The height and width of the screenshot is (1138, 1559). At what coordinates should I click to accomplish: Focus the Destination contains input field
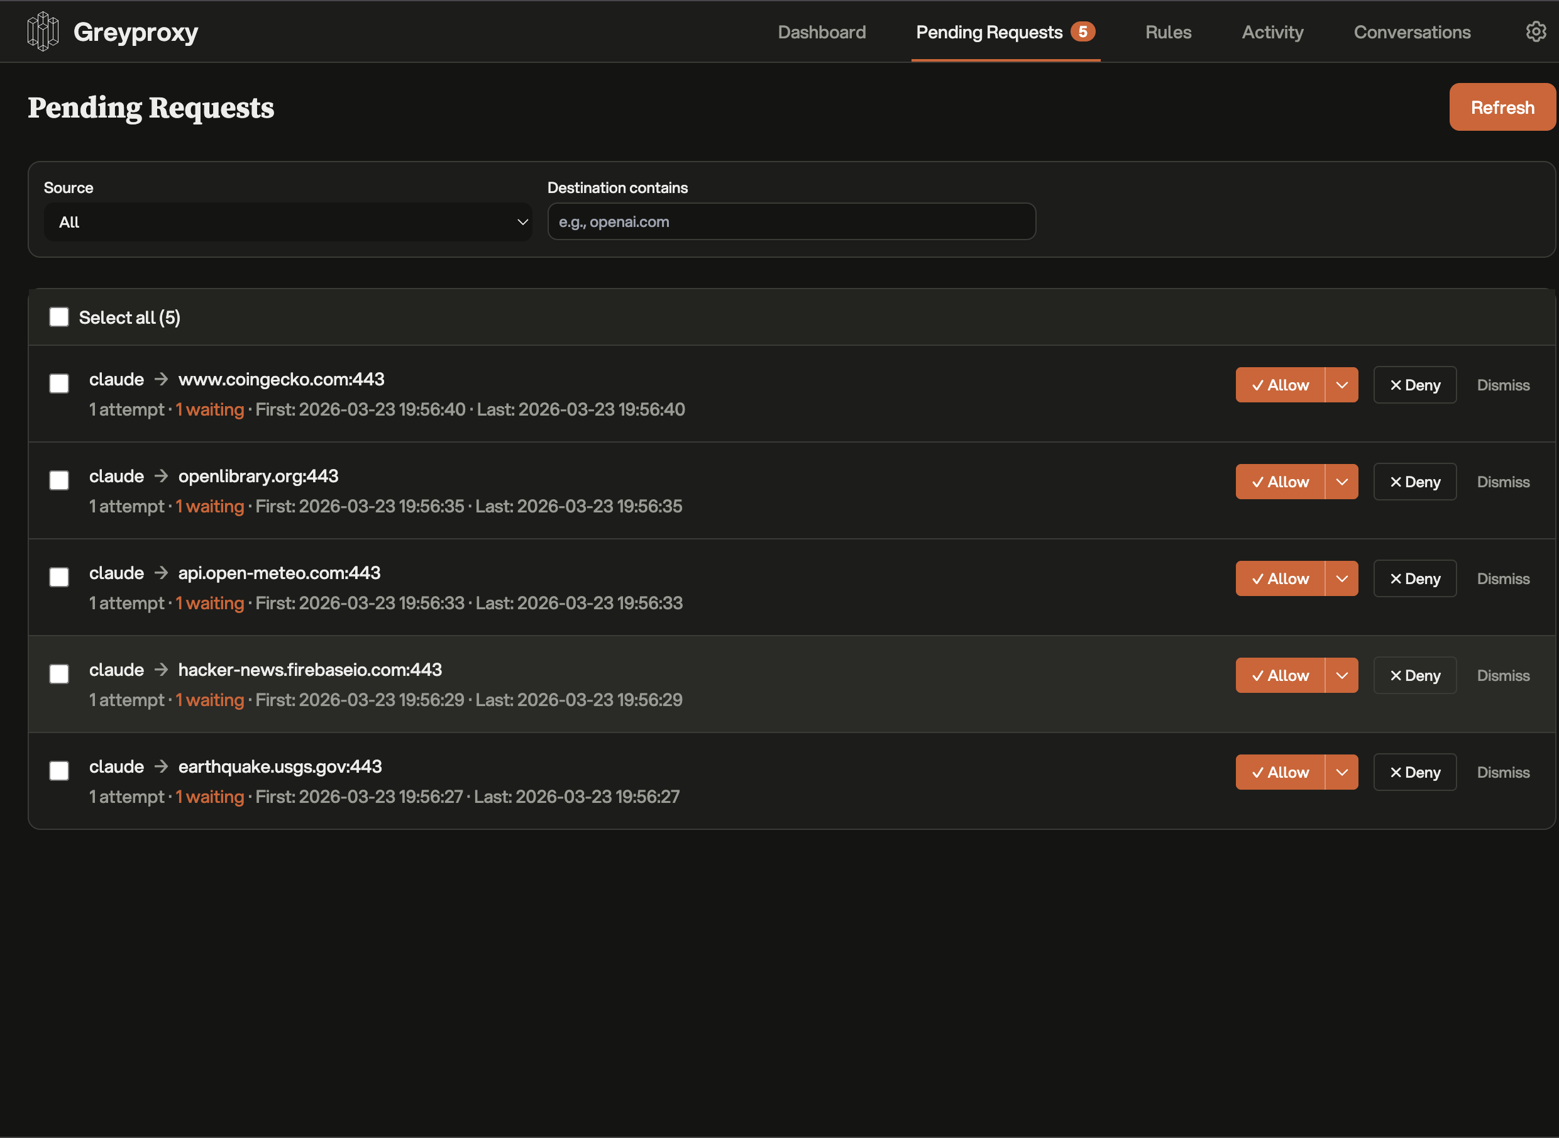(791, 222)
